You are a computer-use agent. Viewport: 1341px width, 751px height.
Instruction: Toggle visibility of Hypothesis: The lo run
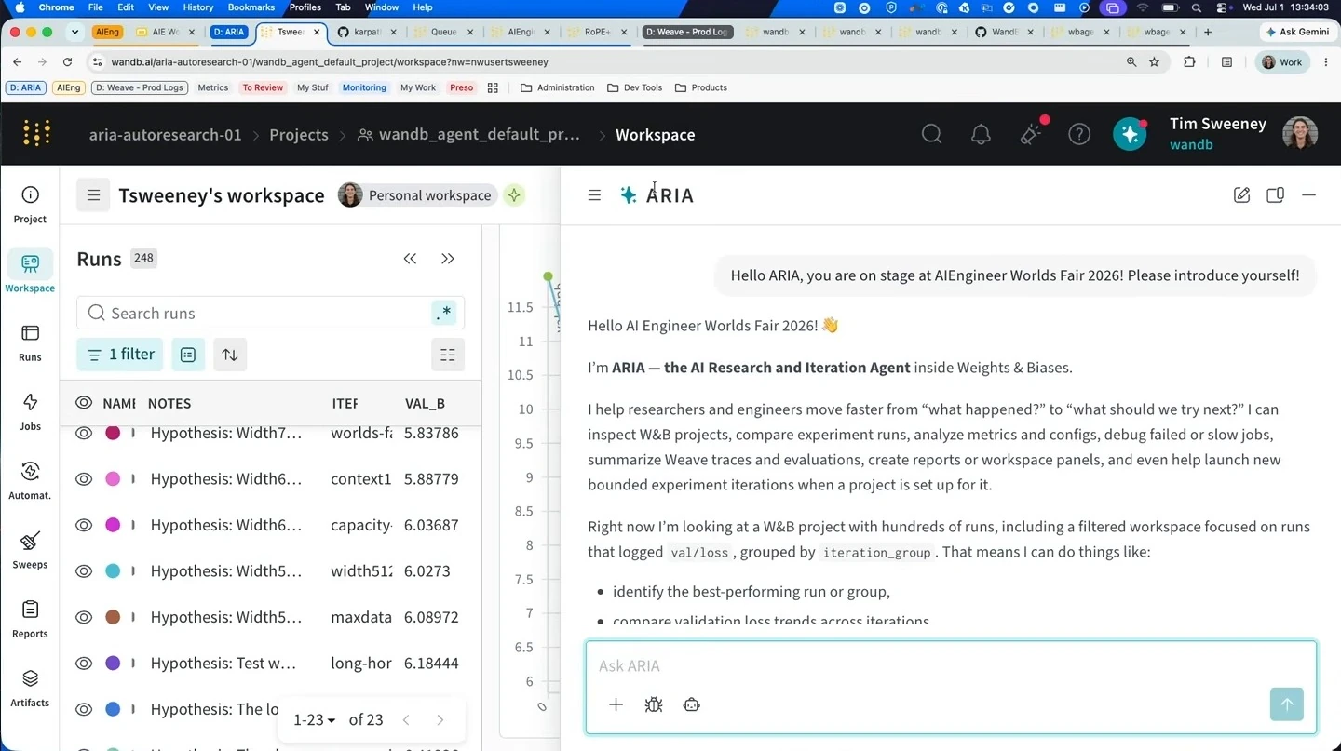point(84,709)
